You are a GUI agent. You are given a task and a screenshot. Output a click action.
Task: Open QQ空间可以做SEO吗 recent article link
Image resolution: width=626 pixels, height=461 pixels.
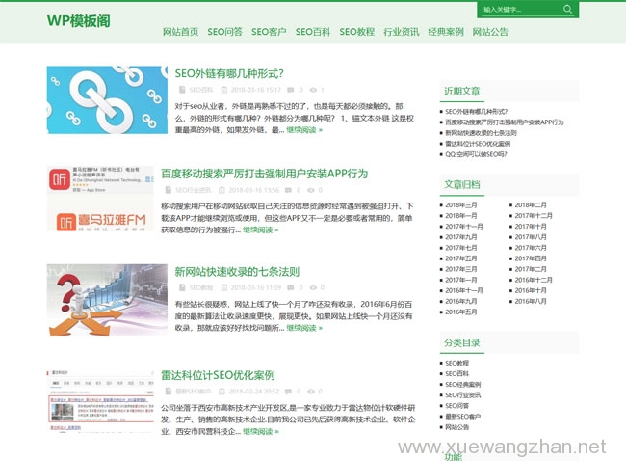click(476, 154)
